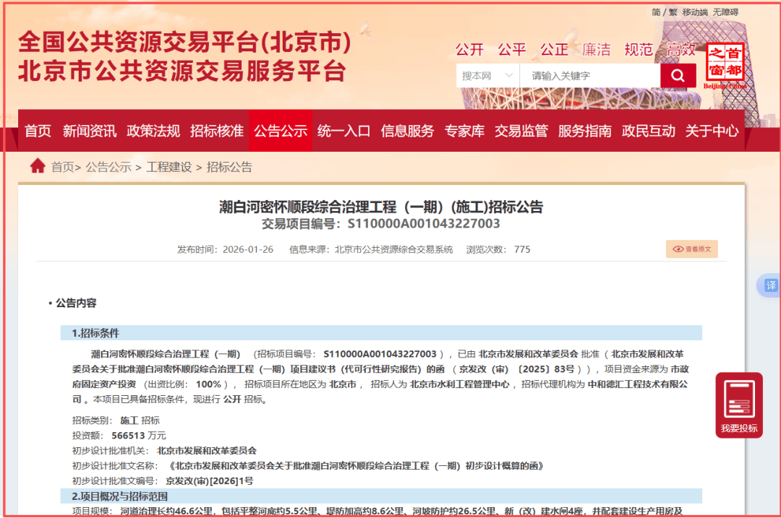Screen dimensions: 781x518
Task: Go to 招标核准 navigation item
Action: pyautogui.click(x=217, y=131)
